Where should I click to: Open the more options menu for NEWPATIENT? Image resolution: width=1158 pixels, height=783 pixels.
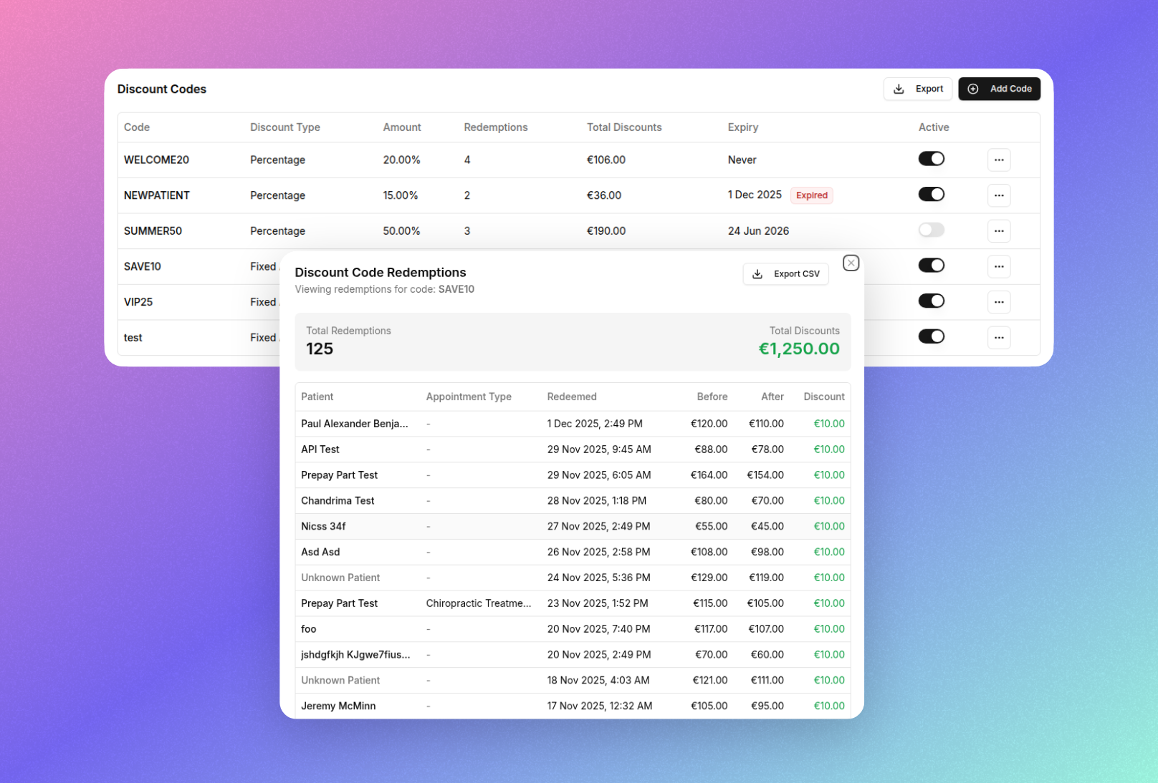coord(998,195)
